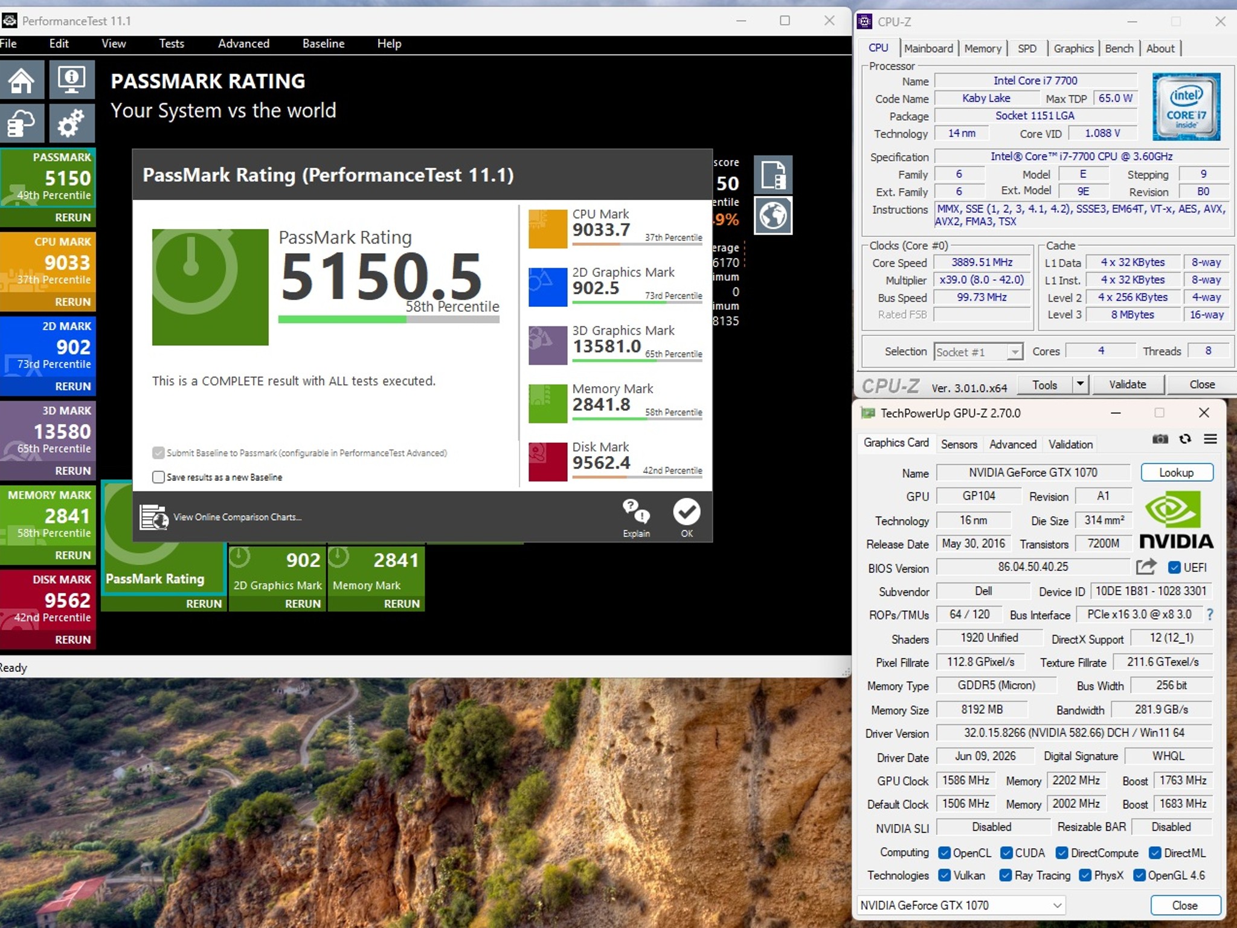Viewport: 1237px width, 928px height.
Task: Click the blue 2D Graphics Mark icon
Action: click(x=548, y=287)
